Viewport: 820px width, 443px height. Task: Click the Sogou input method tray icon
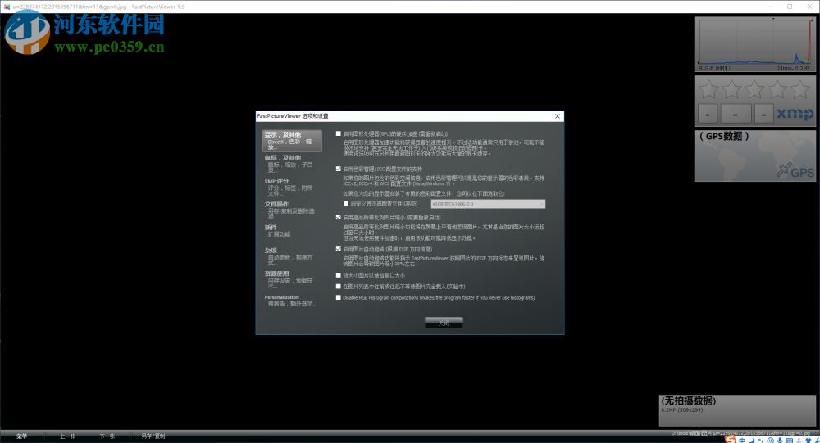[x=731, y=440]
